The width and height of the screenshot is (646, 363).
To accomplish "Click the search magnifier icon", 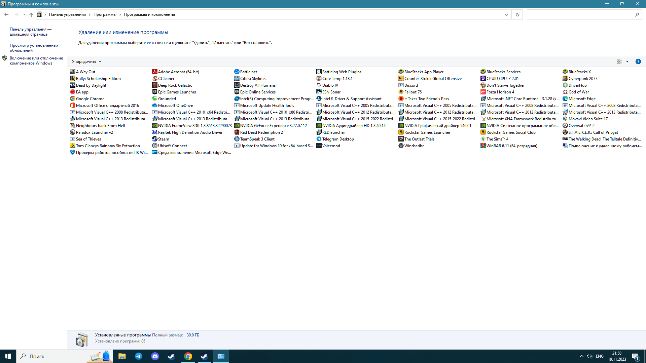I will pos(637,14).
